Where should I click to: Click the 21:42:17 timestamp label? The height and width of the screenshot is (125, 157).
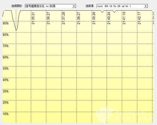pos(139,18)
